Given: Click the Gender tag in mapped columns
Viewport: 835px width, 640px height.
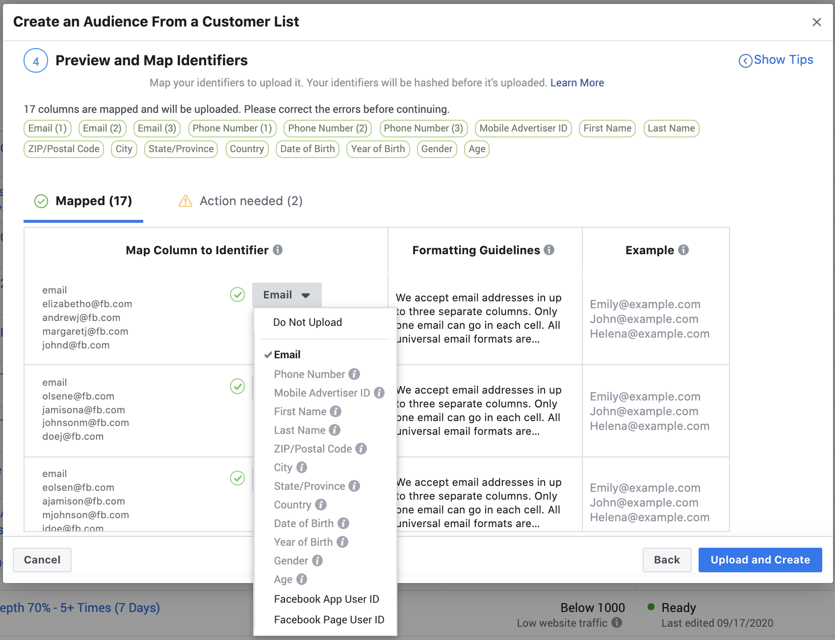Looking at the screenshot, I should [x=437, y=149].
